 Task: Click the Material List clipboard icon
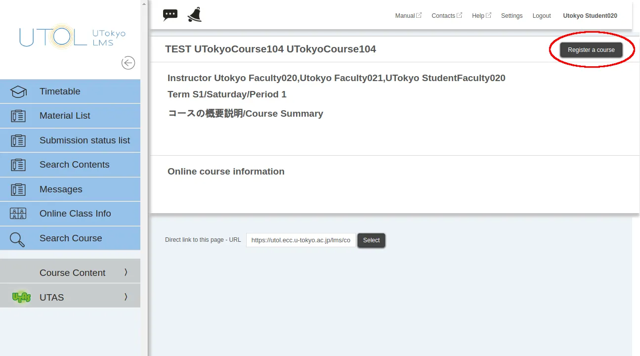tap(18, 116)
